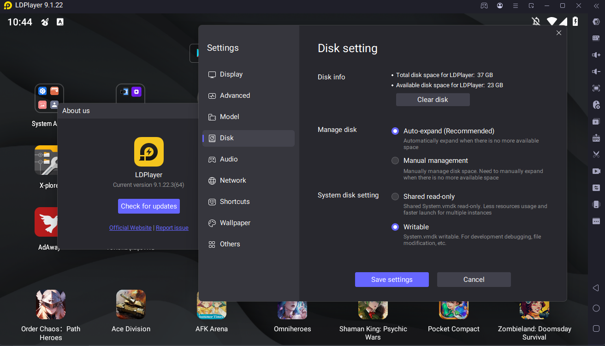Image resolution: width=605 pixels, height=346 pixels.
Task: Click 'Total disk space for LDPlayer: 37 GB' text
Action: tap(445, 75)
